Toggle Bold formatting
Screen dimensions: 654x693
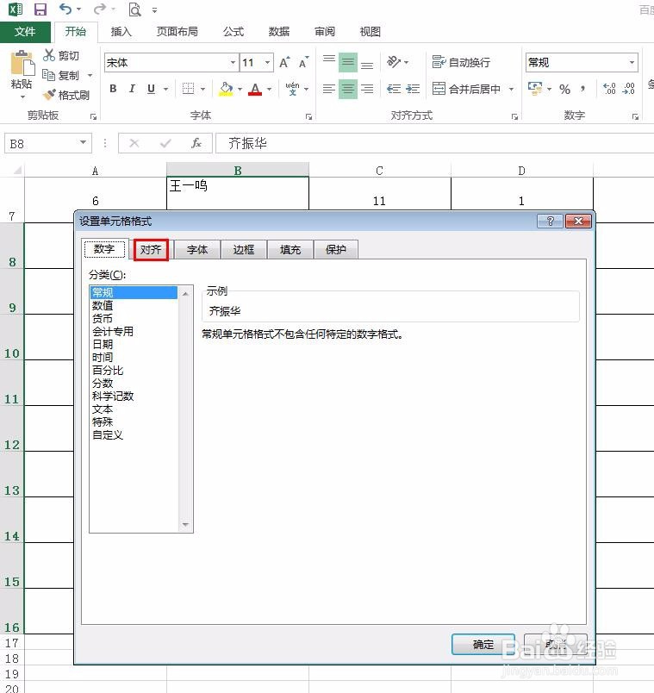(x=113, y=89)
